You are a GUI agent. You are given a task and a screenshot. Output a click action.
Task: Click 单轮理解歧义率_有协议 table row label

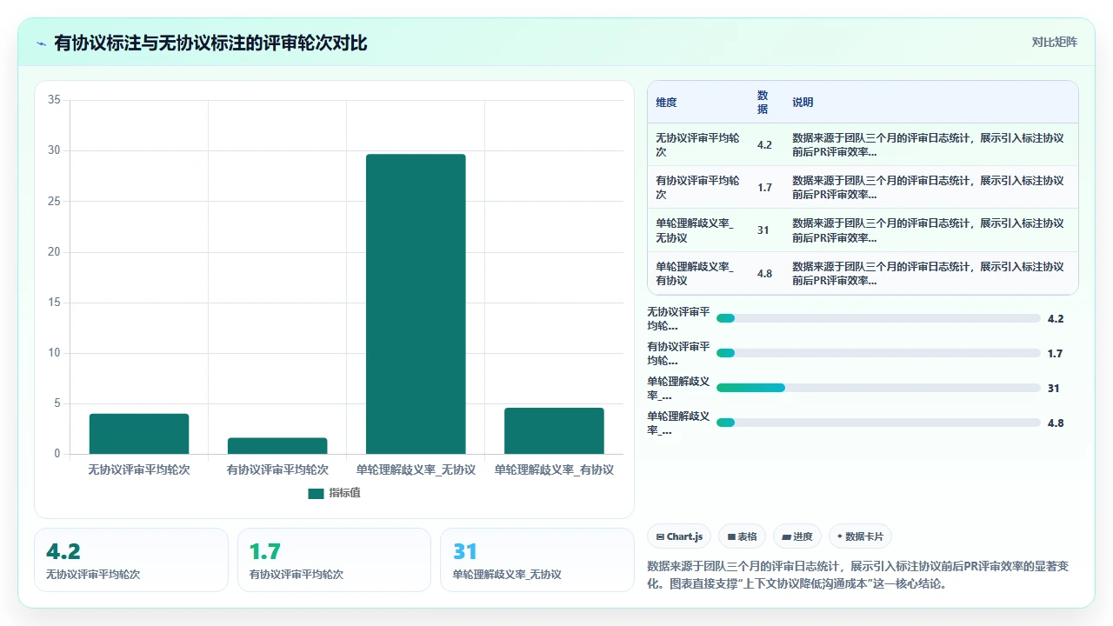[x=695, y=274]
